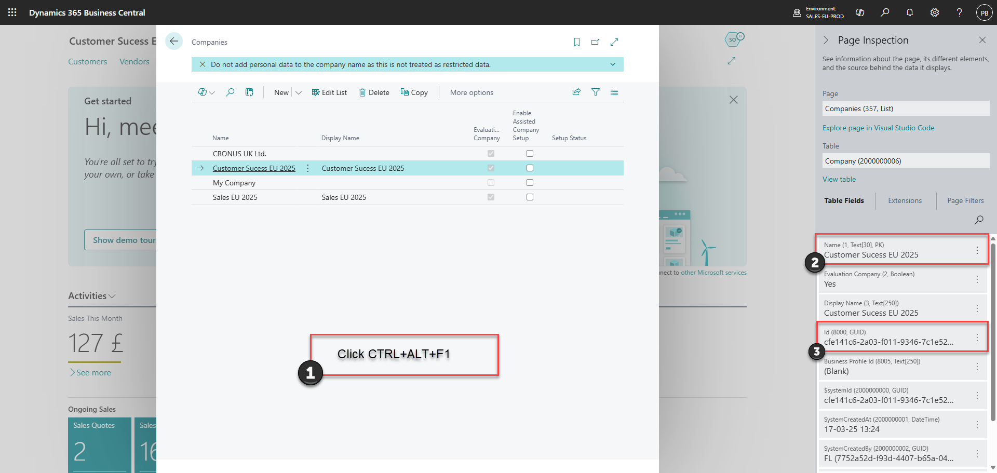Screen dimensions: 997x473
Task: Toggle Assisted Setup checkbox for CRONUS UK Ltd.
Action: (x=530, y=154)
